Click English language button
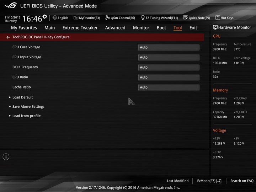256x192 pixels. [63, 18]
